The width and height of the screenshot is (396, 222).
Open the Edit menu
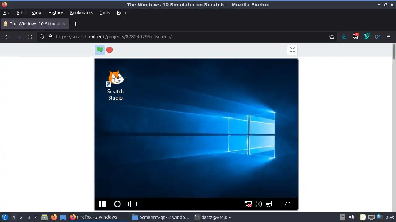(21, 13)
